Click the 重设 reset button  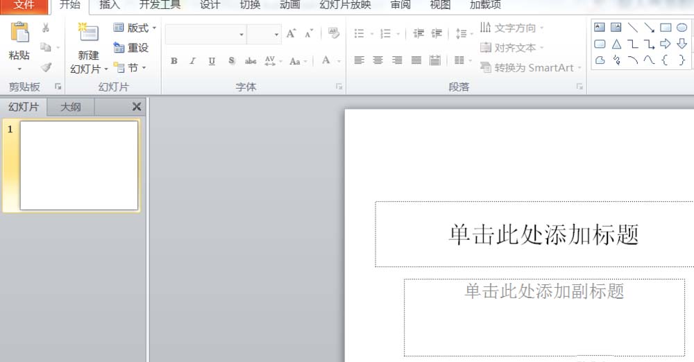point(131,48)
